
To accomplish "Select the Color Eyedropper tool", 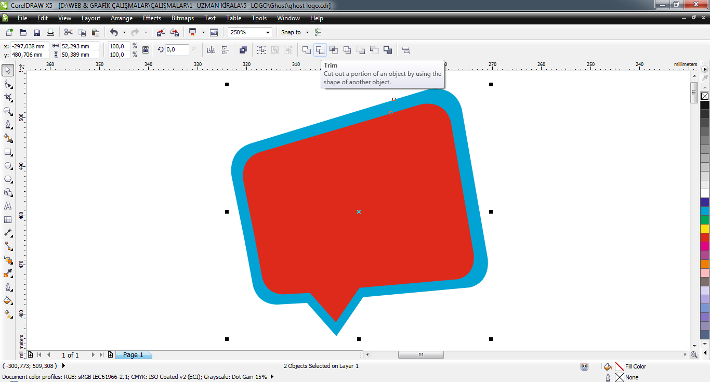I will [x=8, y=273].
